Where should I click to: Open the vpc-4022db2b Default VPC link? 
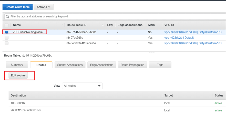pos(179,38)
